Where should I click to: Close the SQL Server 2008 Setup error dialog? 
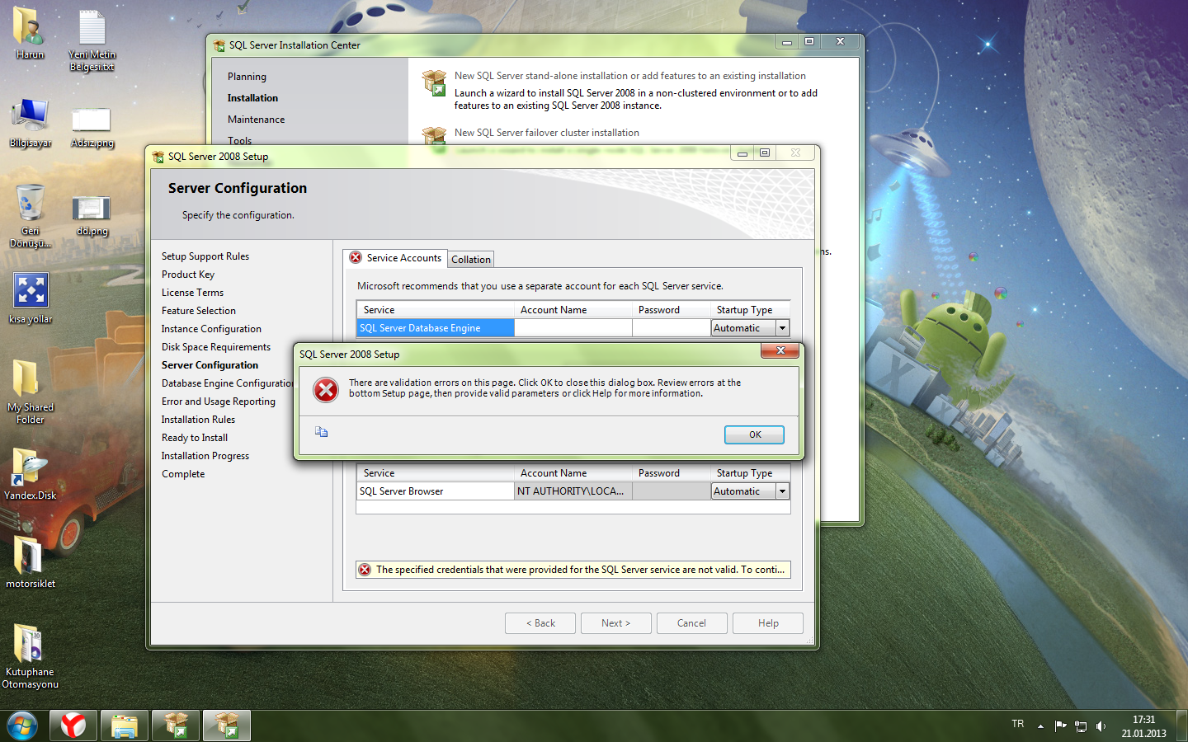point(780,351)
